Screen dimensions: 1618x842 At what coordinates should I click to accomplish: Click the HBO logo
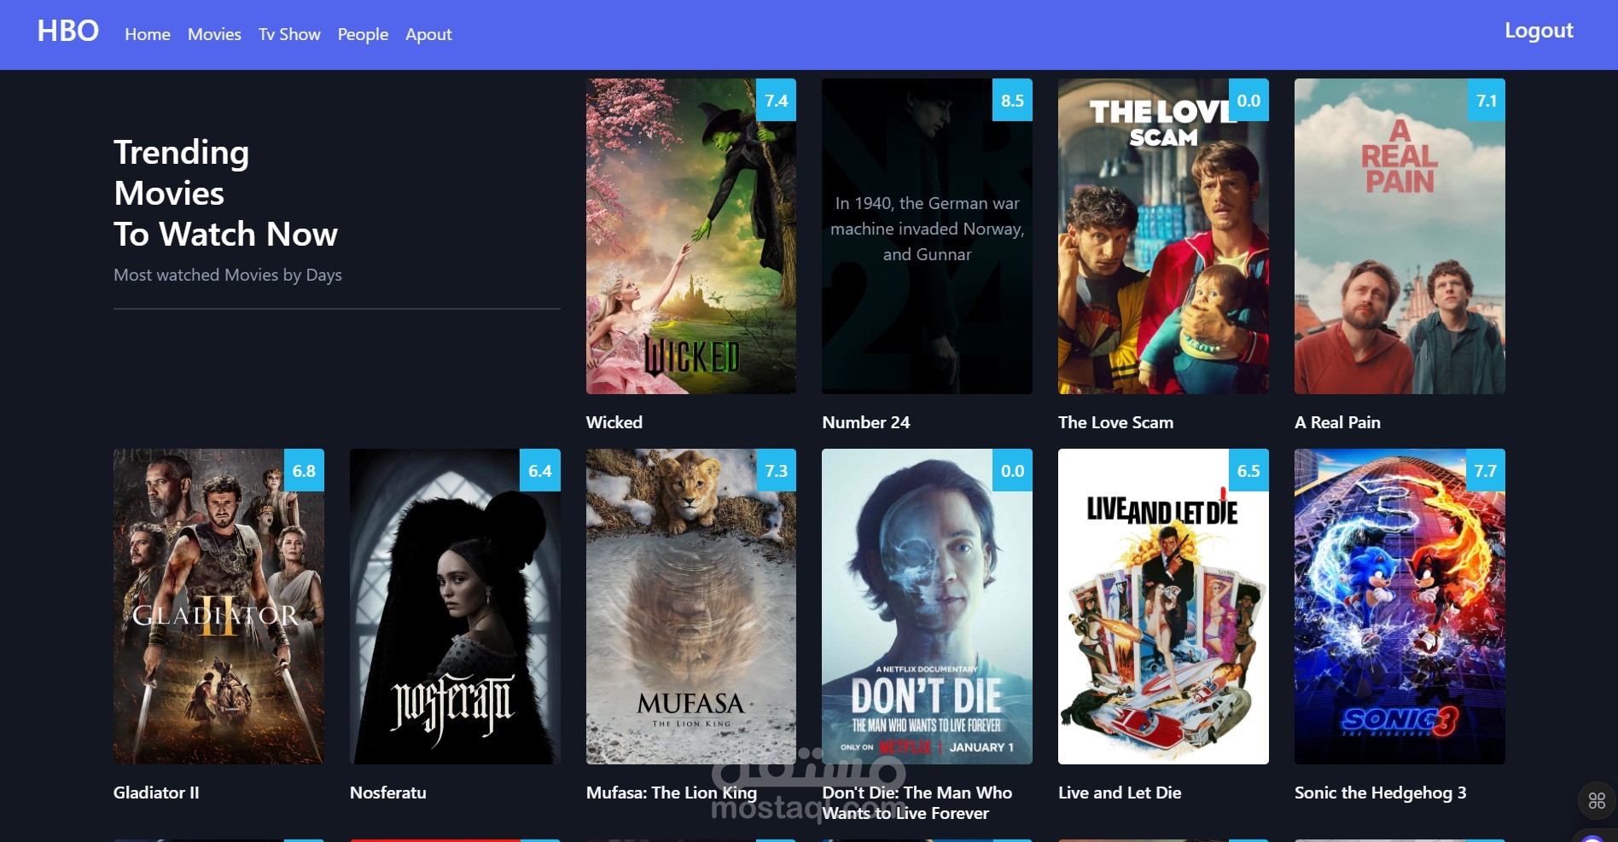[x=68, y=31]
